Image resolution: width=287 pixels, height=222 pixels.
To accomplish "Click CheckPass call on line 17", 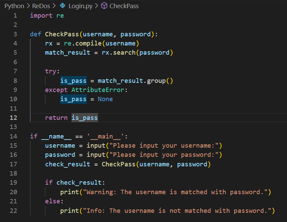I will click(x=119, y=164).
